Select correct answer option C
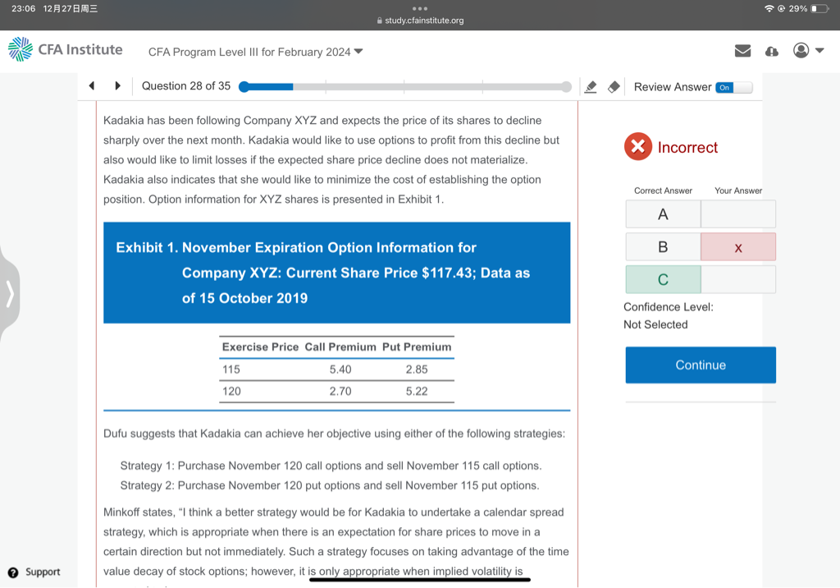840x588 pixels. [x=663, y=280]
